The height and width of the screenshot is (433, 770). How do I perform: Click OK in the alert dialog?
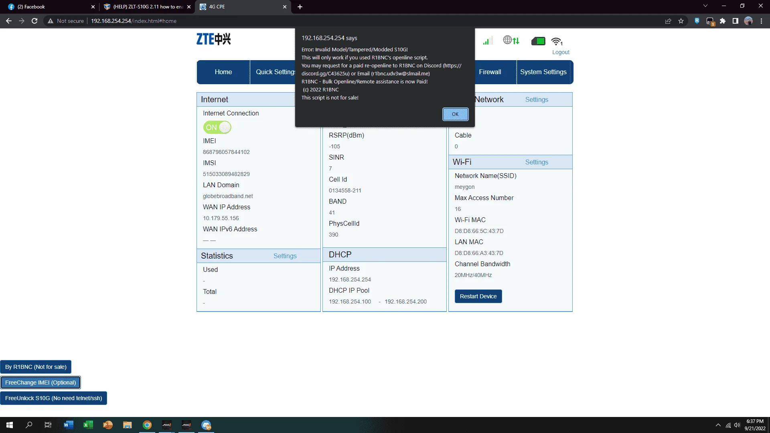click(x=455, y=114)
